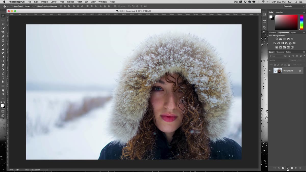Create a new group folder icon
Viewport: 306px width, 172px height.
(x=292, y=168)
